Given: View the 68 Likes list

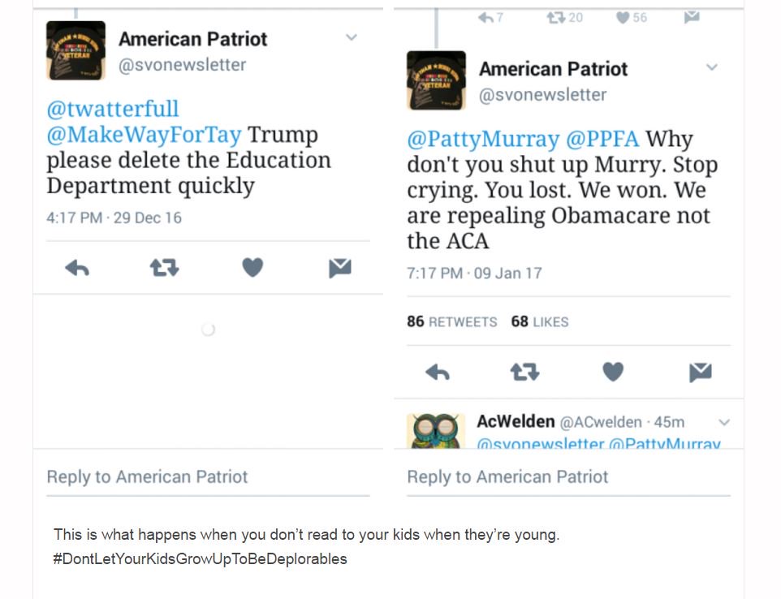Looking at the screenshot, I should click(x=539, y=321).
